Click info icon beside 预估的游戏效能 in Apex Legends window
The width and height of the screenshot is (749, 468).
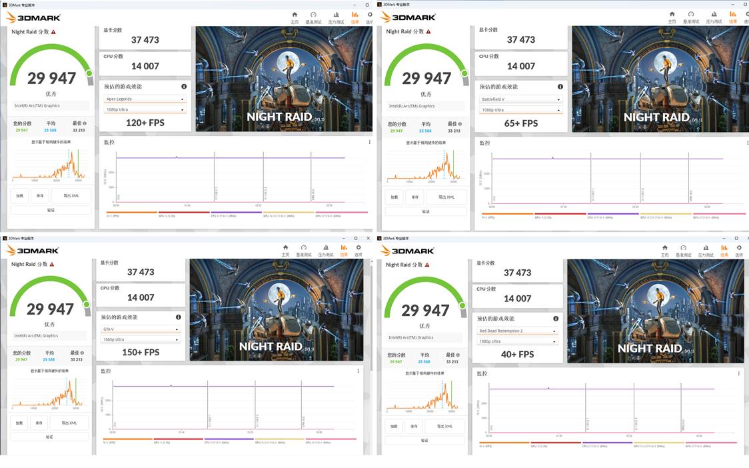tap(184, 87)
